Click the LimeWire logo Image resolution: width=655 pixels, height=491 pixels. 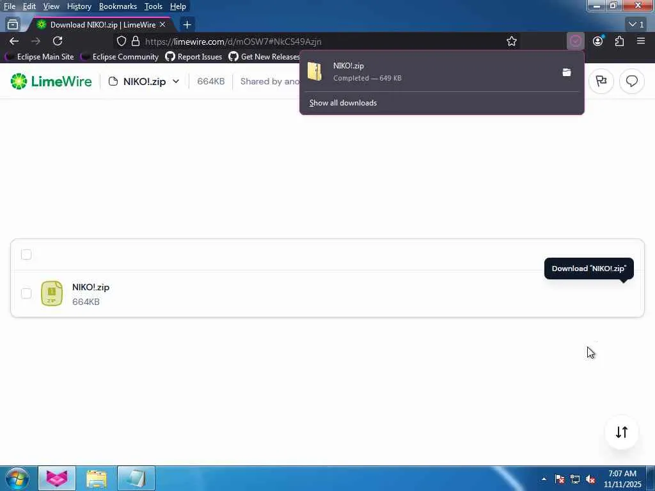[x=51, y=81]
